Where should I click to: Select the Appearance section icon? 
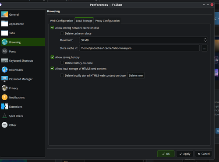click(4, 24)
